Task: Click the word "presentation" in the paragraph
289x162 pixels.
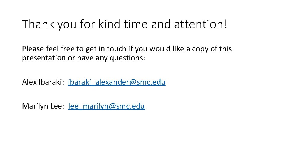Action: 44,58
